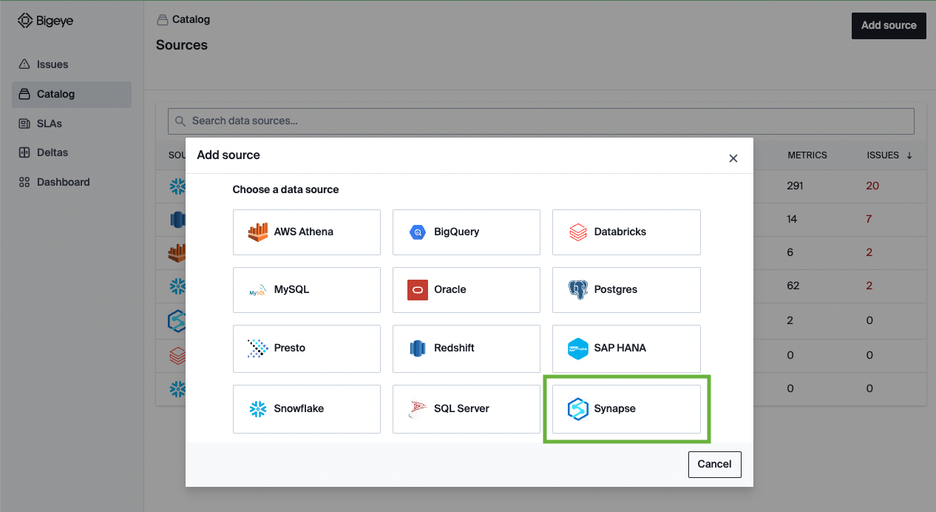
Task: Click the metrics value 6
Action: click(x=790, y=252)
